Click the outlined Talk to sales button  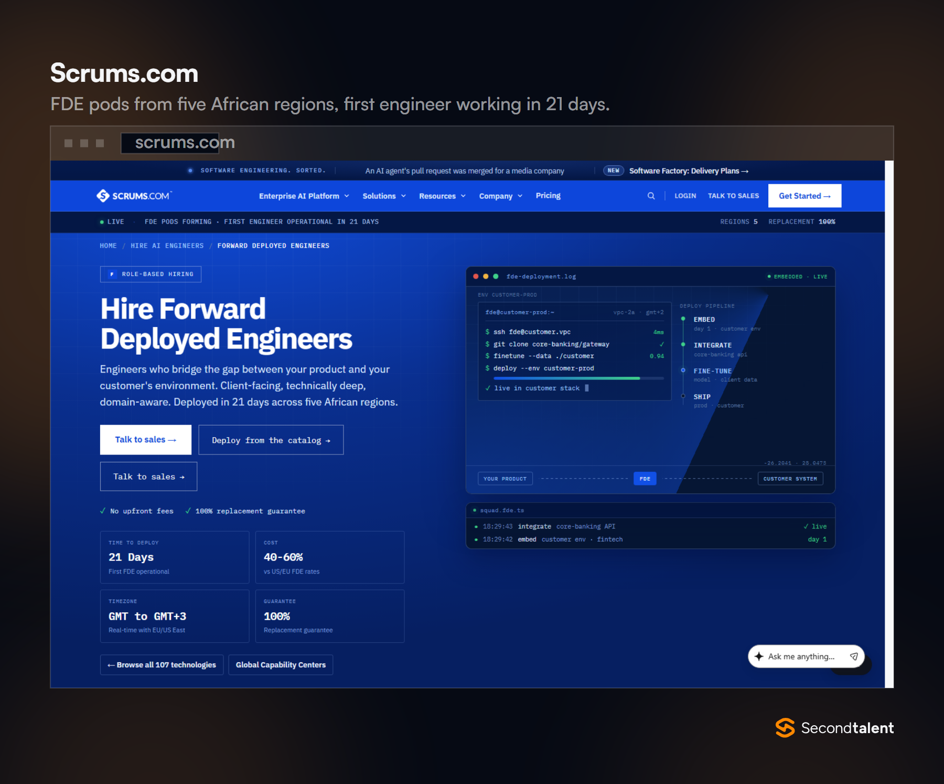click(x=148, y=476)
